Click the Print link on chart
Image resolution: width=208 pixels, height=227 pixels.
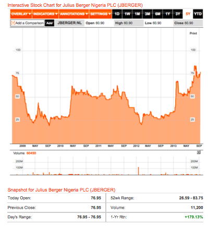click(193, 33)
